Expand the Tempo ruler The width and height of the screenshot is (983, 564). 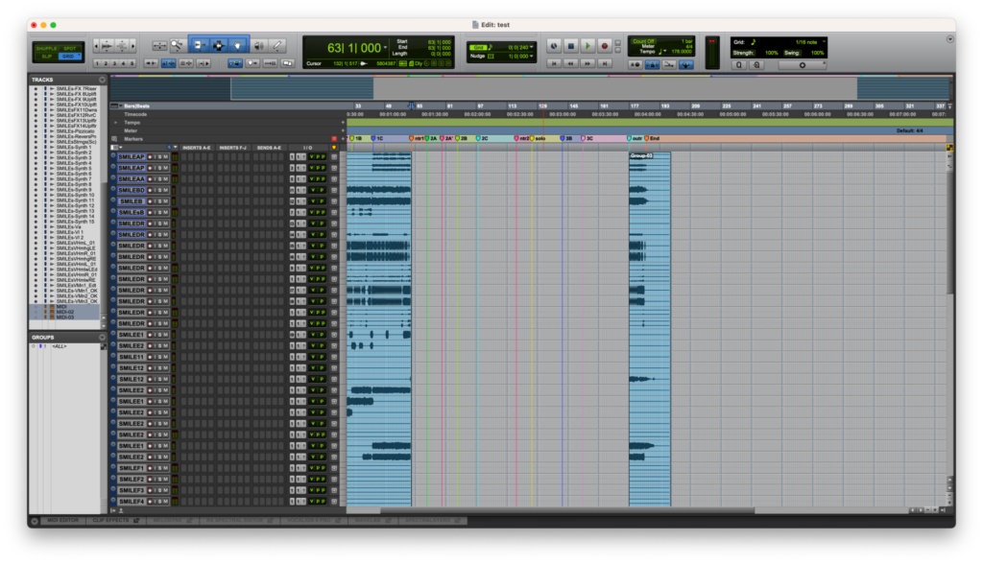tap(116, 123)
